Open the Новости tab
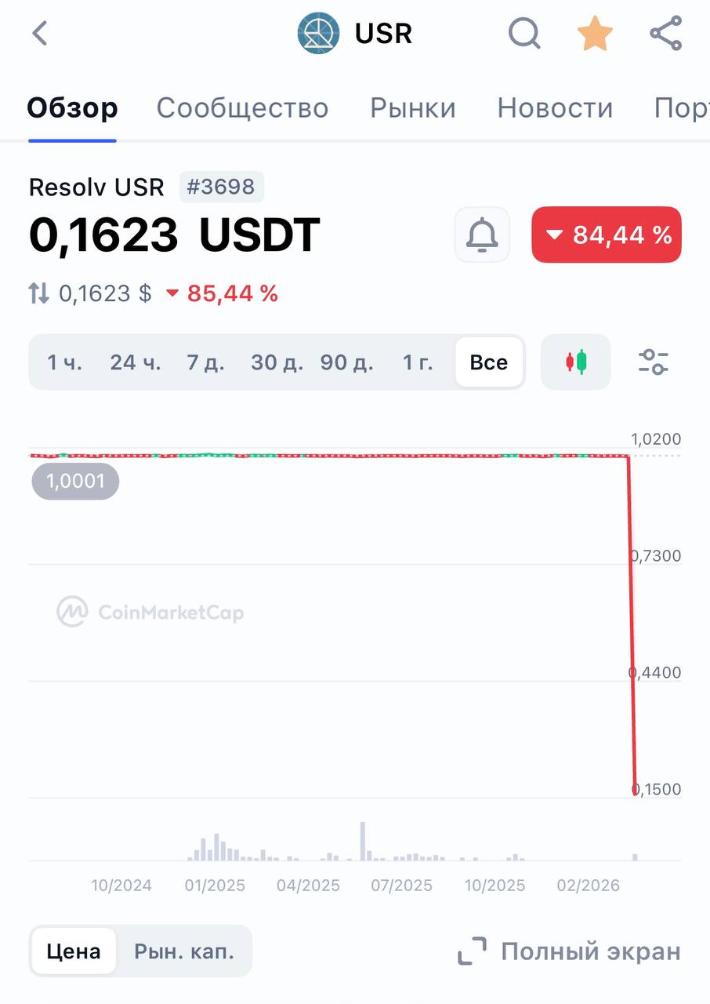This screenshot has width=710, height=1004. pos(555,108)
